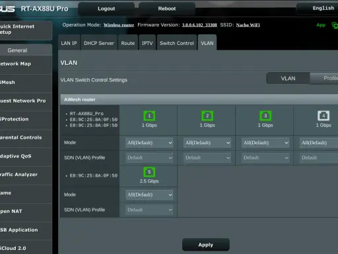Open the English language selector
This screenshot has width=338, height=254.
(318, 9)
